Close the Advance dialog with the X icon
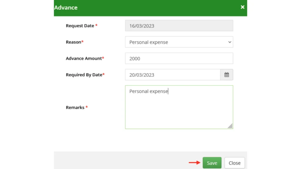The height and width of the screenshot is (169, 301). pyautogui.click(x=243, y=7)
